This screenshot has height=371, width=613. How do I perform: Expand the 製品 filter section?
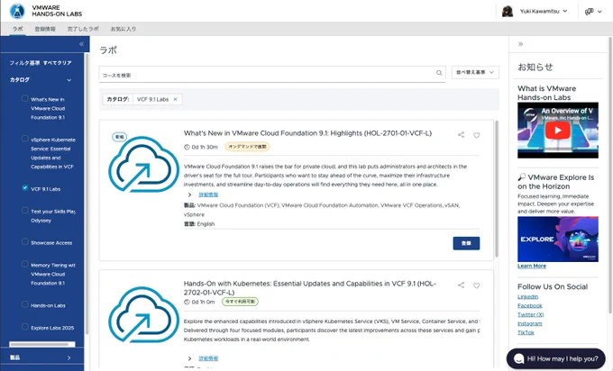(69, 357)
